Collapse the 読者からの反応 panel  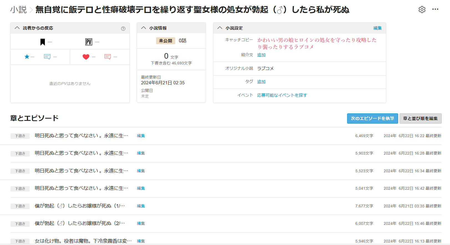17,28
